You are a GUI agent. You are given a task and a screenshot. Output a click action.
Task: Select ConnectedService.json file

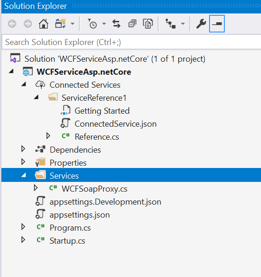115,124
